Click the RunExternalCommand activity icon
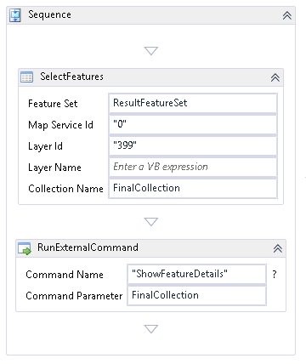The height and width of the screenshot is (364, 306). 25,248
